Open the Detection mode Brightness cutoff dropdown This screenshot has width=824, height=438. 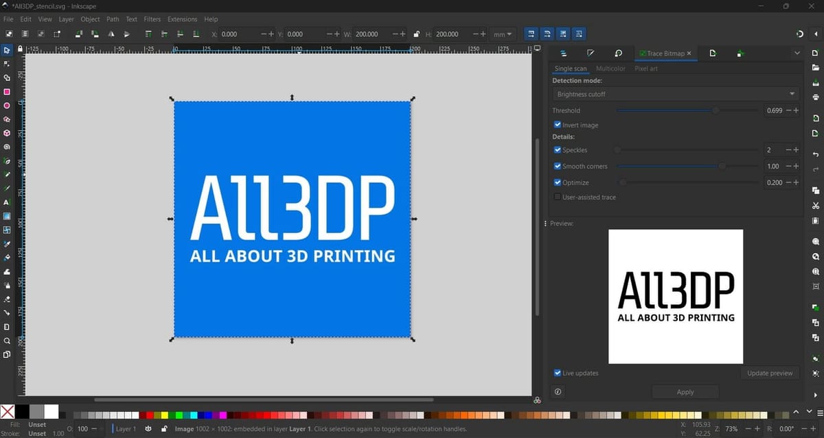tap(676, 94)
